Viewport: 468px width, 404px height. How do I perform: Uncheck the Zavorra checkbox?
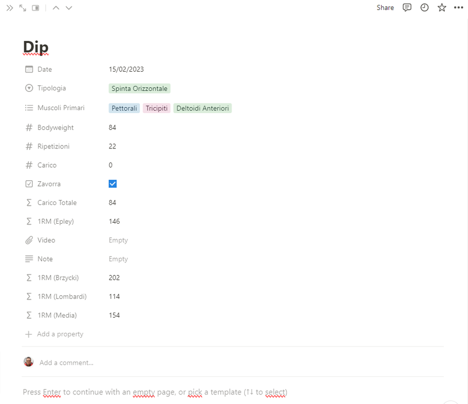pos(113,184)
